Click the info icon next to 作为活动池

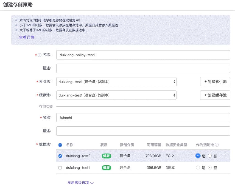(217, 145)
